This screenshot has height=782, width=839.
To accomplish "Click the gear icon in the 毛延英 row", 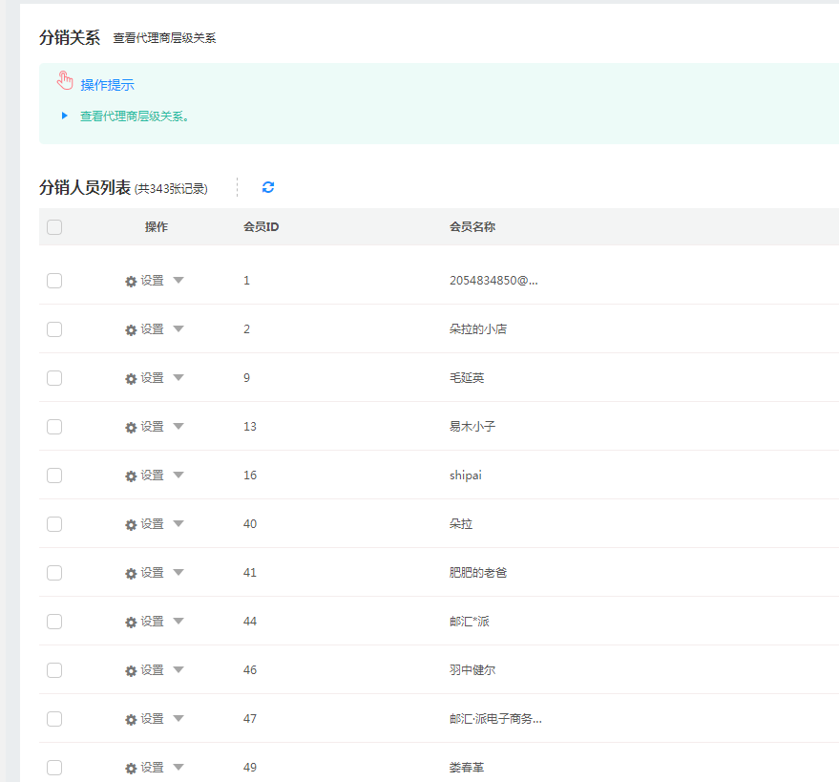I will pos(131,379).
